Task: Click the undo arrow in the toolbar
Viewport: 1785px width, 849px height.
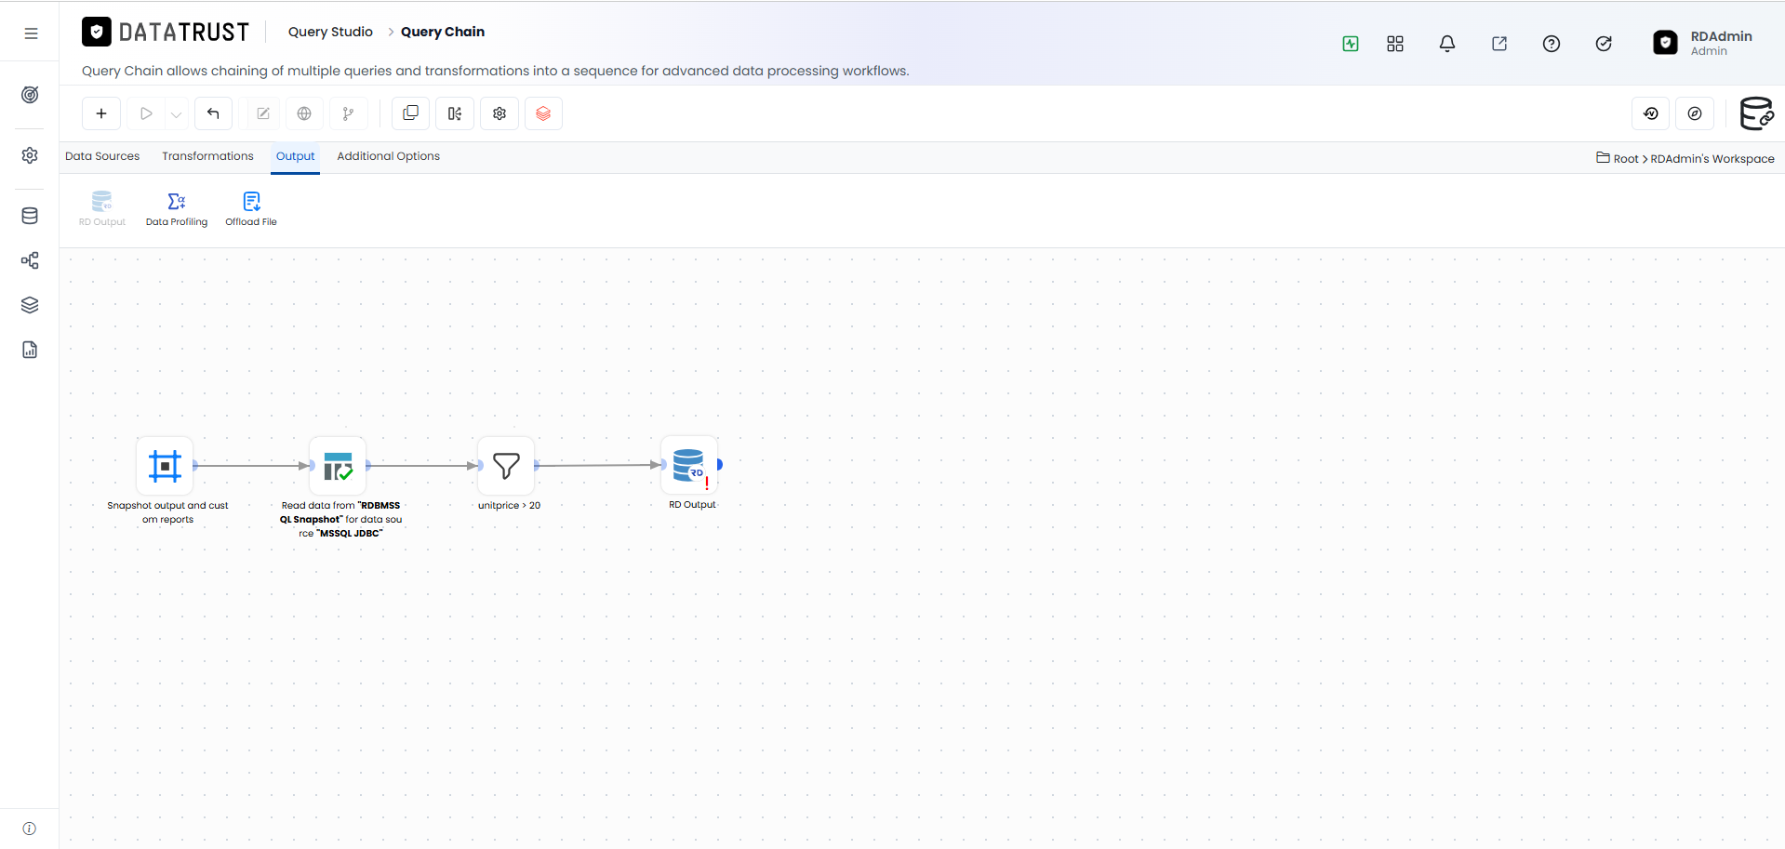Action: pyautogui.click(x=213, y=113)
